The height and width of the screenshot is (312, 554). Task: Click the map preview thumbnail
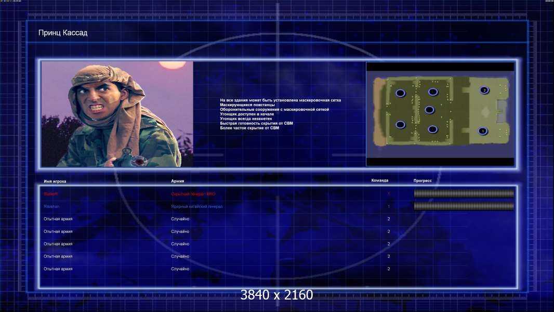(440, 114)
